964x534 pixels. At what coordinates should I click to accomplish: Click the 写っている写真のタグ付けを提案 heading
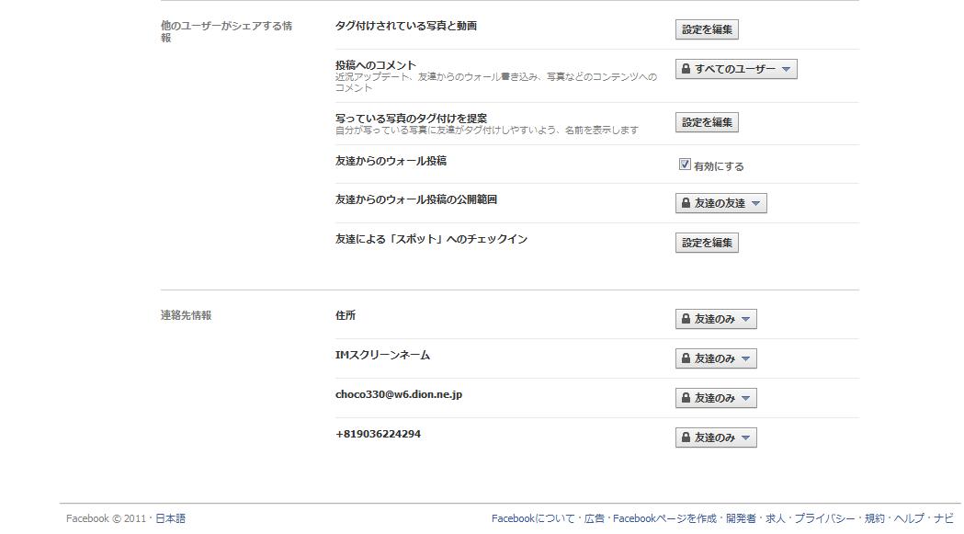coord(412,119)
